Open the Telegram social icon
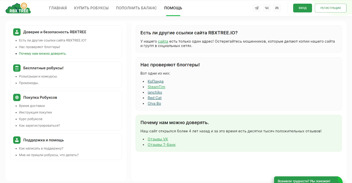352x183 pixels. (257, 8)
